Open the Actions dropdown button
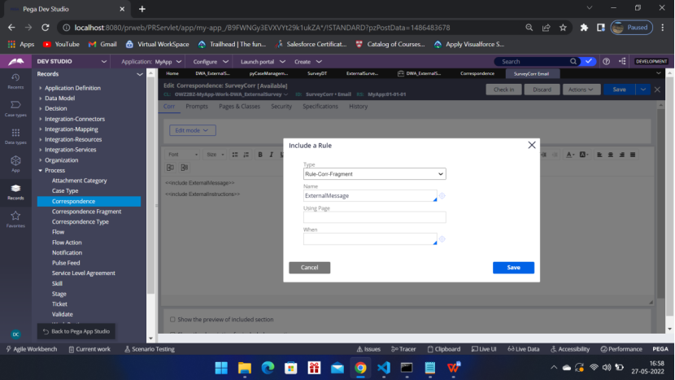675x380 pixels. pyautogui.click(x=581, y=90)
